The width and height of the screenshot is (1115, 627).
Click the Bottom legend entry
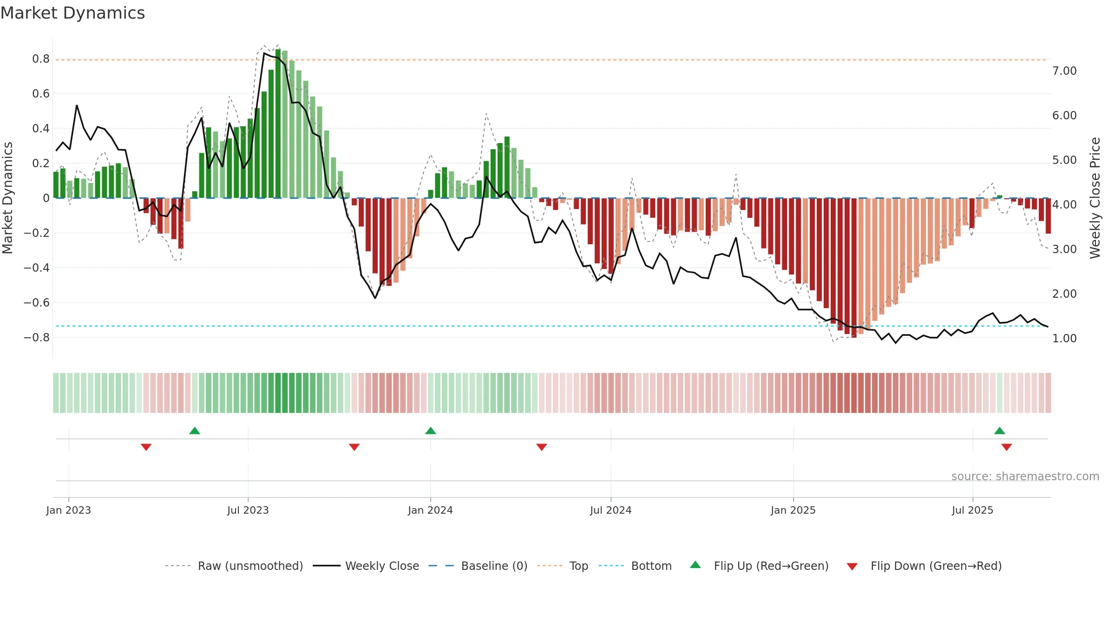pos(635,566)
